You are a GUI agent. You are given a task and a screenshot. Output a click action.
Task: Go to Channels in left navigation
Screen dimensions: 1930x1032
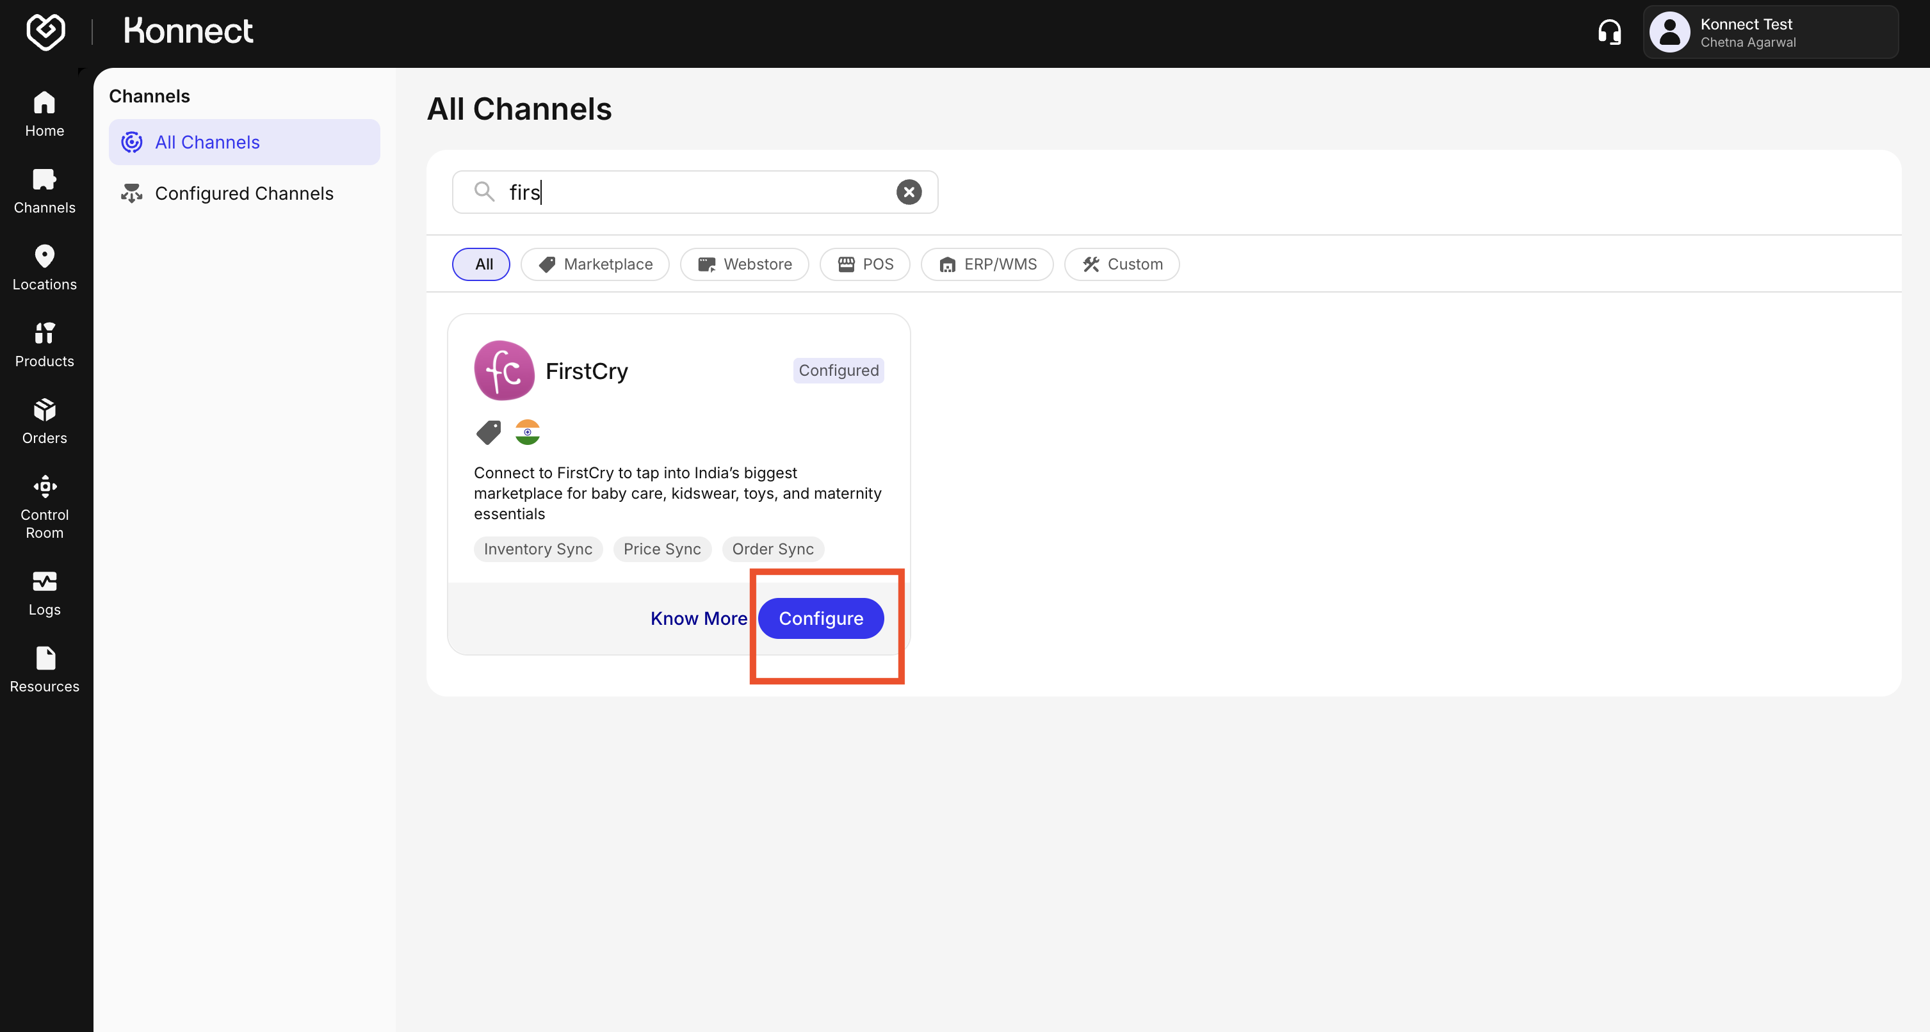pyautogui.click(x=44, y=191)
